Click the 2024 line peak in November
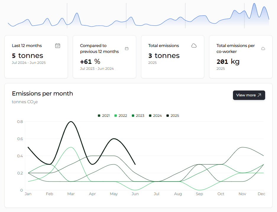Image resolution: width=277 pixels, height=212 pixels. (242, 147)
